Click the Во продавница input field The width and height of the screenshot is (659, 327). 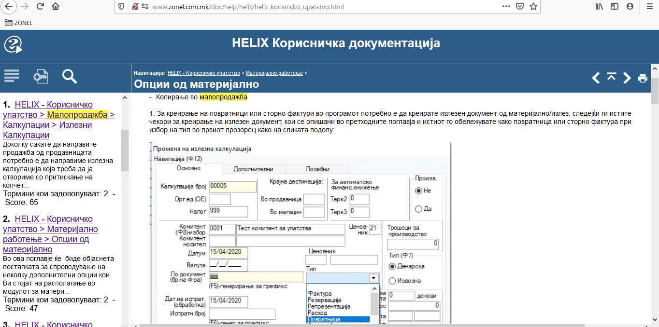[x=314, y=199]
